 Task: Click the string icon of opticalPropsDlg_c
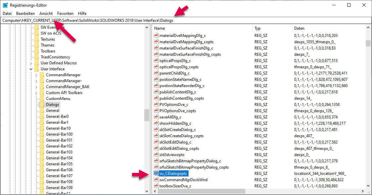click(156, 61)
